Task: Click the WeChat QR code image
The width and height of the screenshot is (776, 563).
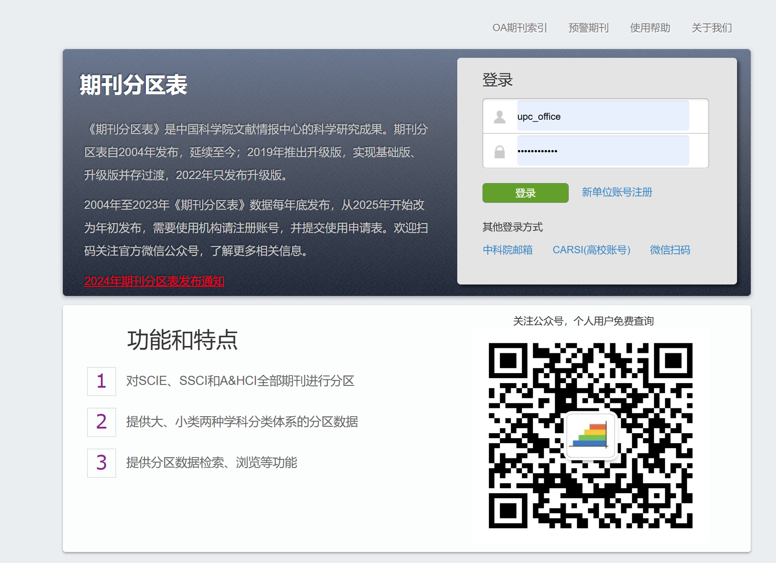Action: (590, 435)
